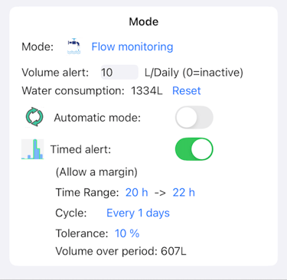Open the Flow monitoring mode selector
This screenshot has width=287, height=280.
(x=132, y=47)
